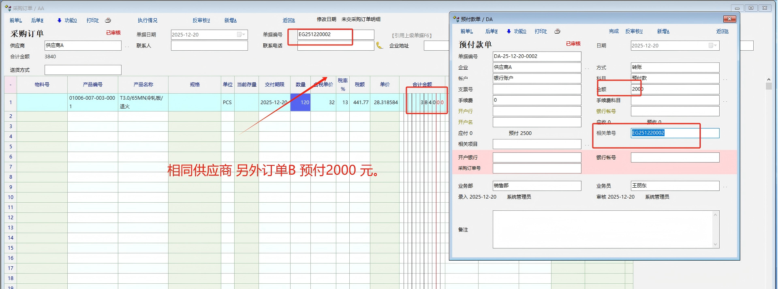Click the 采购订单 window title icon
This screenshot has width=778, height=289.
[x=8, y=8]
